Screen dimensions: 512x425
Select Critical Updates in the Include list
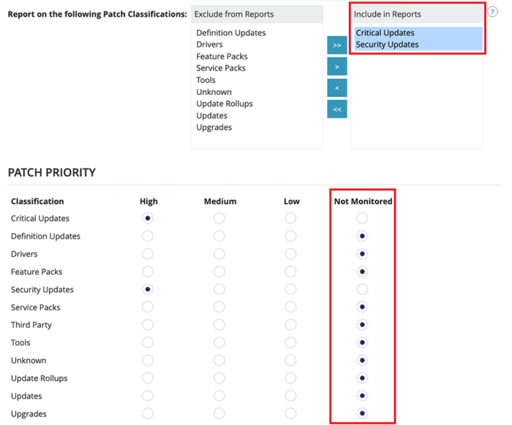coord(385,33)
